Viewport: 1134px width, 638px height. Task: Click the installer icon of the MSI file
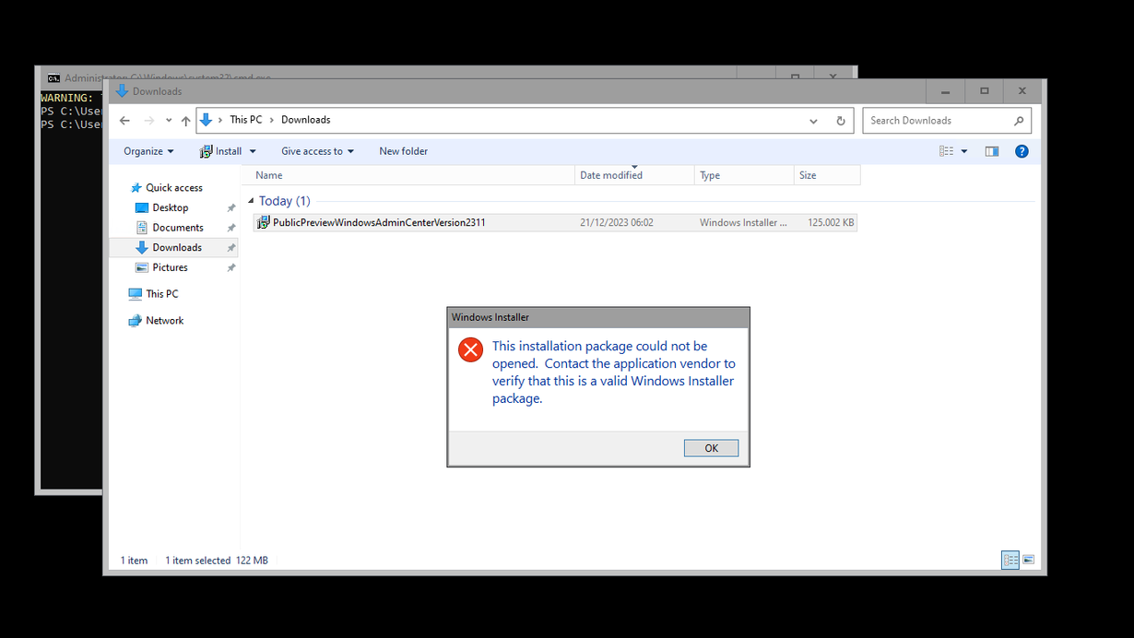click(263, 222)
